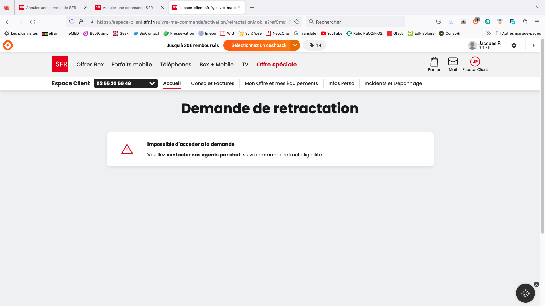Switch to the Conso et Factures tab
This screenshot has height=306, width=545.
[x=212, y=83]
